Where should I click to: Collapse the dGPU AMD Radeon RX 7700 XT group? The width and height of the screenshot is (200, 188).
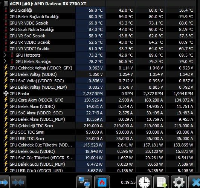(x=0, y=3)
